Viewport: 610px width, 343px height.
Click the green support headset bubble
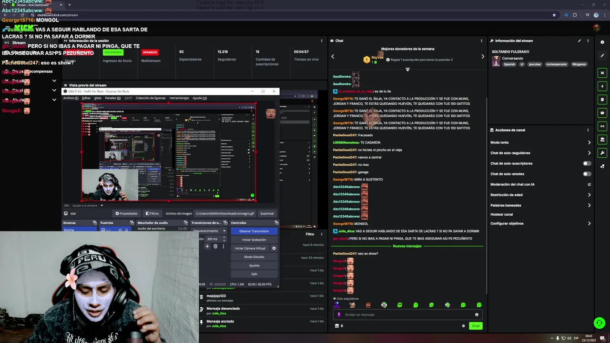[x=599, y=323]
